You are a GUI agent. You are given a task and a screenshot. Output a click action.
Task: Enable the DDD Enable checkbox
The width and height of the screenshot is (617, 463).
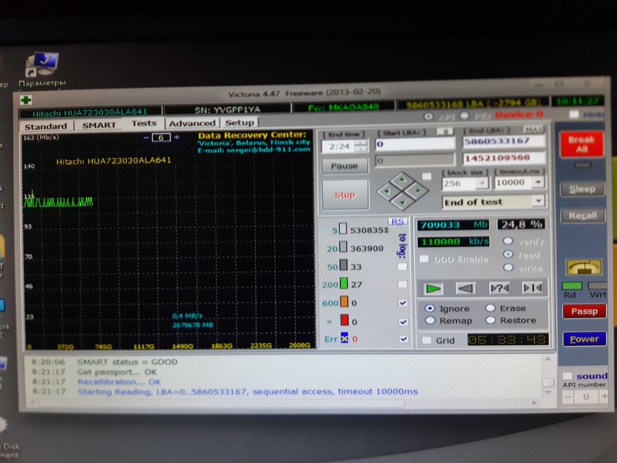pos(424,259)
